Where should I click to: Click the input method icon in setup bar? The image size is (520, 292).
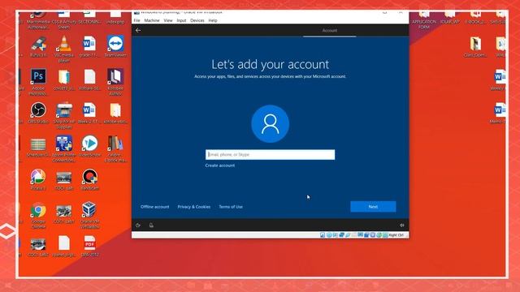(x=151, y=225)
